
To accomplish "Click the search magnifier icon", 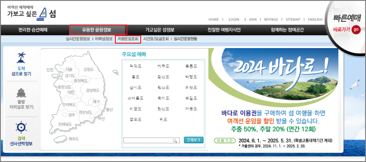I will coord(175,141).
